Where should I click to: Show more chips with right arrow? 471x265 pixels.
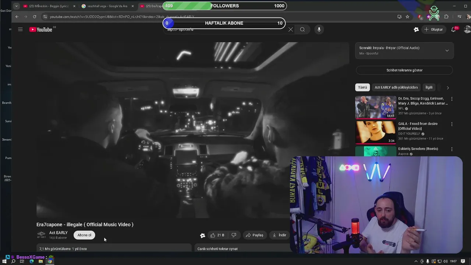[447, 88]
